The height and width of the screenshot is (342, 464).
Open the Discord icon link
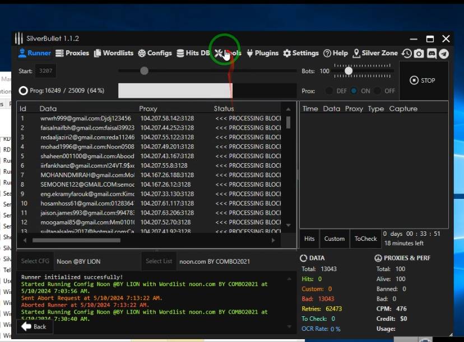point(431,54)
